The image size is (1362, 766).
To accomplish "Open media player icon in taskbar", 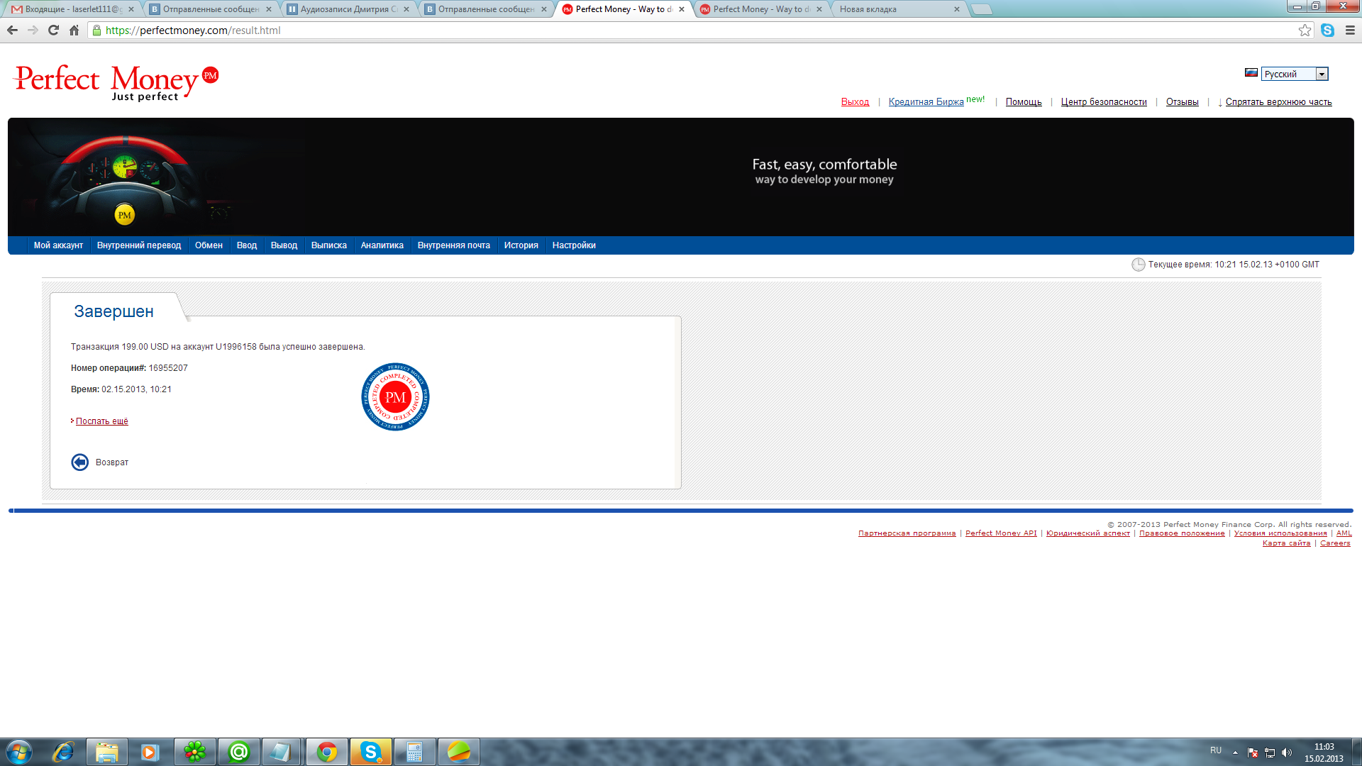I will pos(150,751).
